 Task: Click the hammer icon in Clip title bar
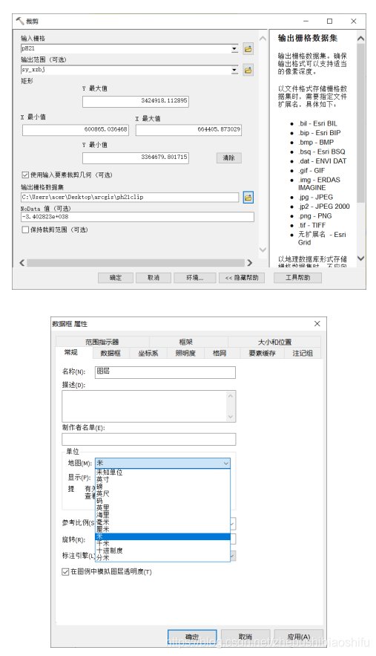tap(20, 21)
